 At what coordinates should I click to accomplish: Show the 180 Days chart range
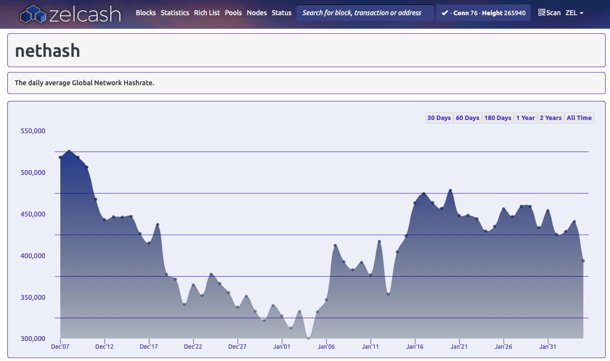pyautogui.click(x=498, y=118)
